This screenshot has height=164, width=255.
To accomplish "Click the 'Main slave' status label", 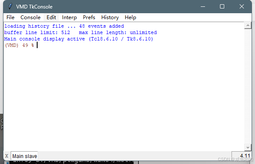I will click(24, 156).
